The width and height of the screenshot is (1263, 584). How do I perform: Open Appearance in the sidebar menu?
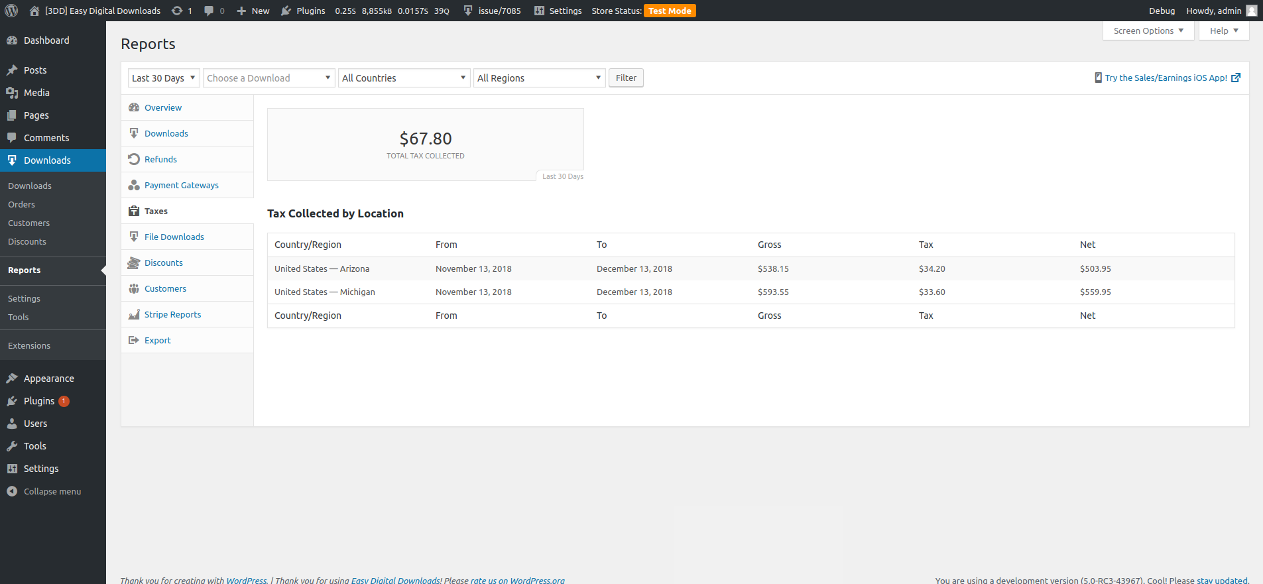48,379
